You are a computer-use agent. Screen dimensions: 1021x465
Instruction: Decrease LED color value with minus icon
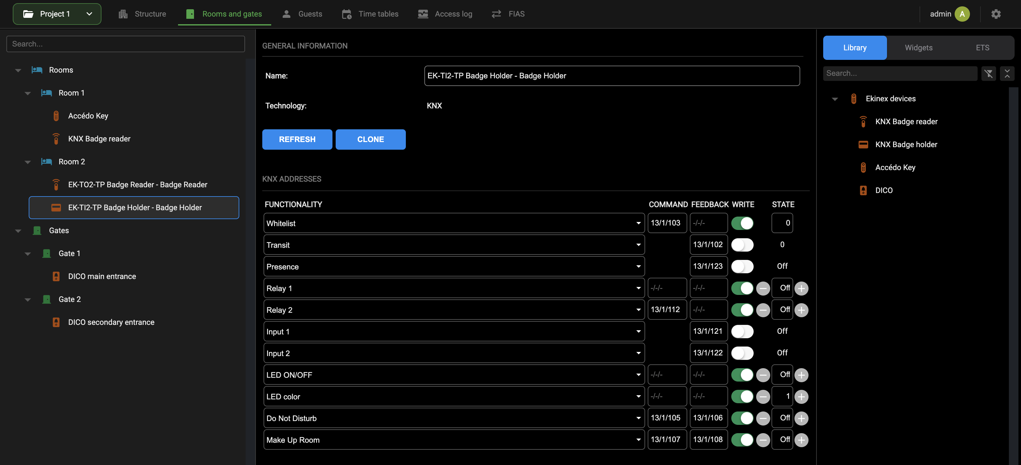coord(763,397)
